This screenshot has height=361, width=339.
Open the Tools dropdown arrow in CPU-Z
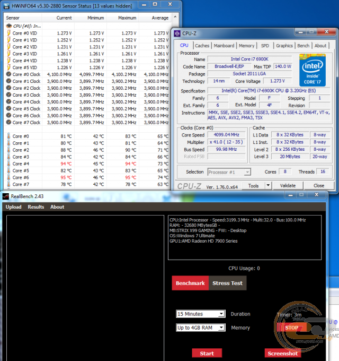pyautogui.click(x=268, y=186)
